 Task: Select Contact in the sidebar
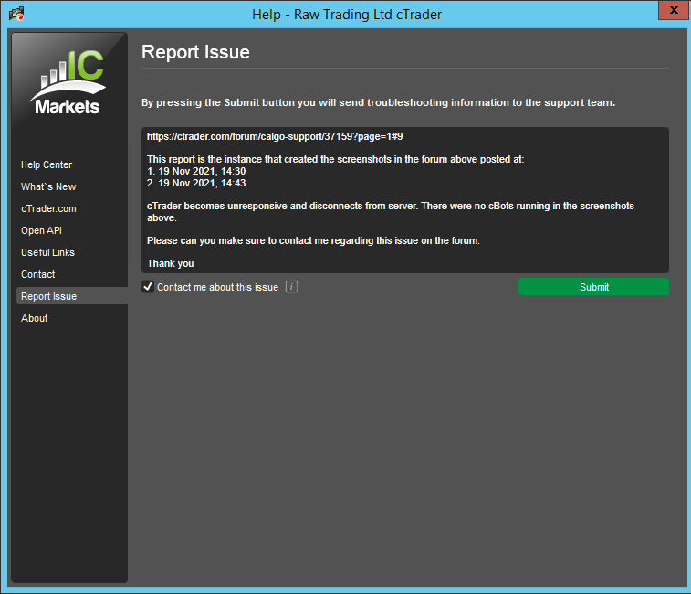(38, 274)
